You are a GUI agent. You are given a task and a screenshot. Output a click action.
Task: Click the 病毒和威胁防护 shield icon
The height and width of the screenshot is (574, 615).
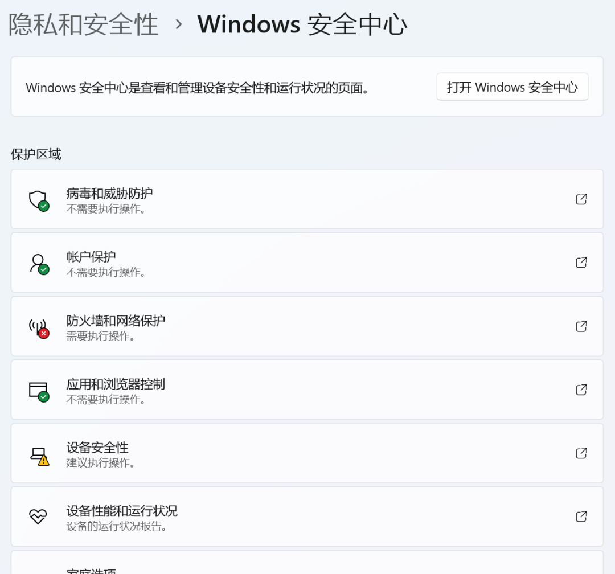click(x=39, y=201)
